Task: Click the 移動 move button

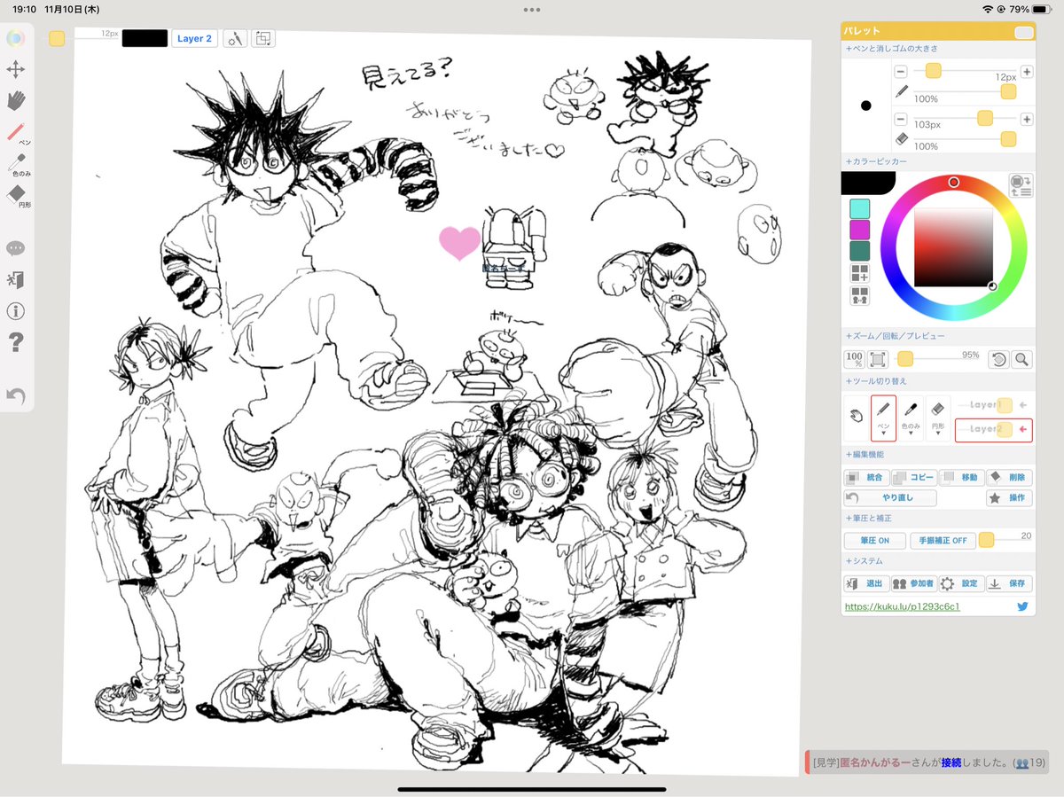Action: tap(962, 477)
